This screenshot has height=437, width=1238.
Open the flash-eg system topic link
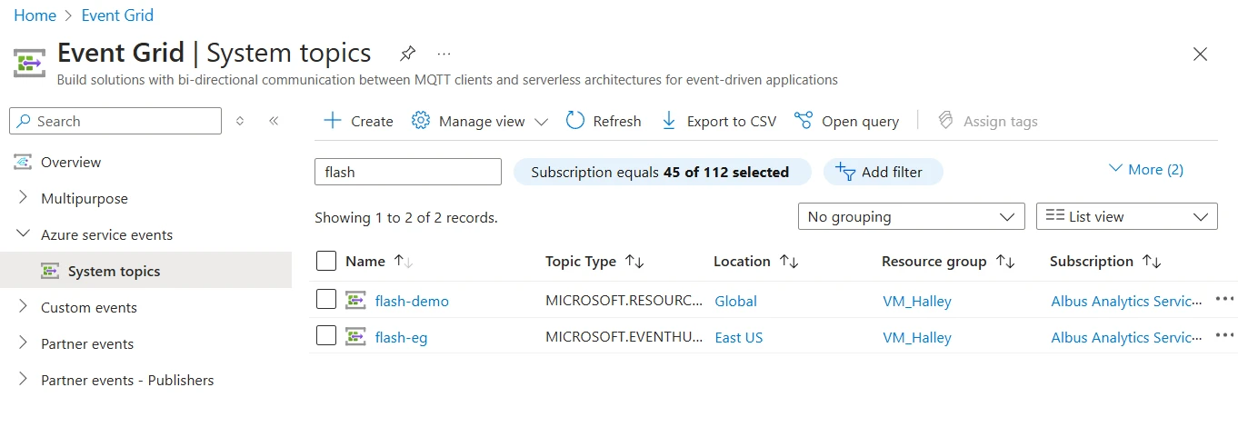pos(401,337)
